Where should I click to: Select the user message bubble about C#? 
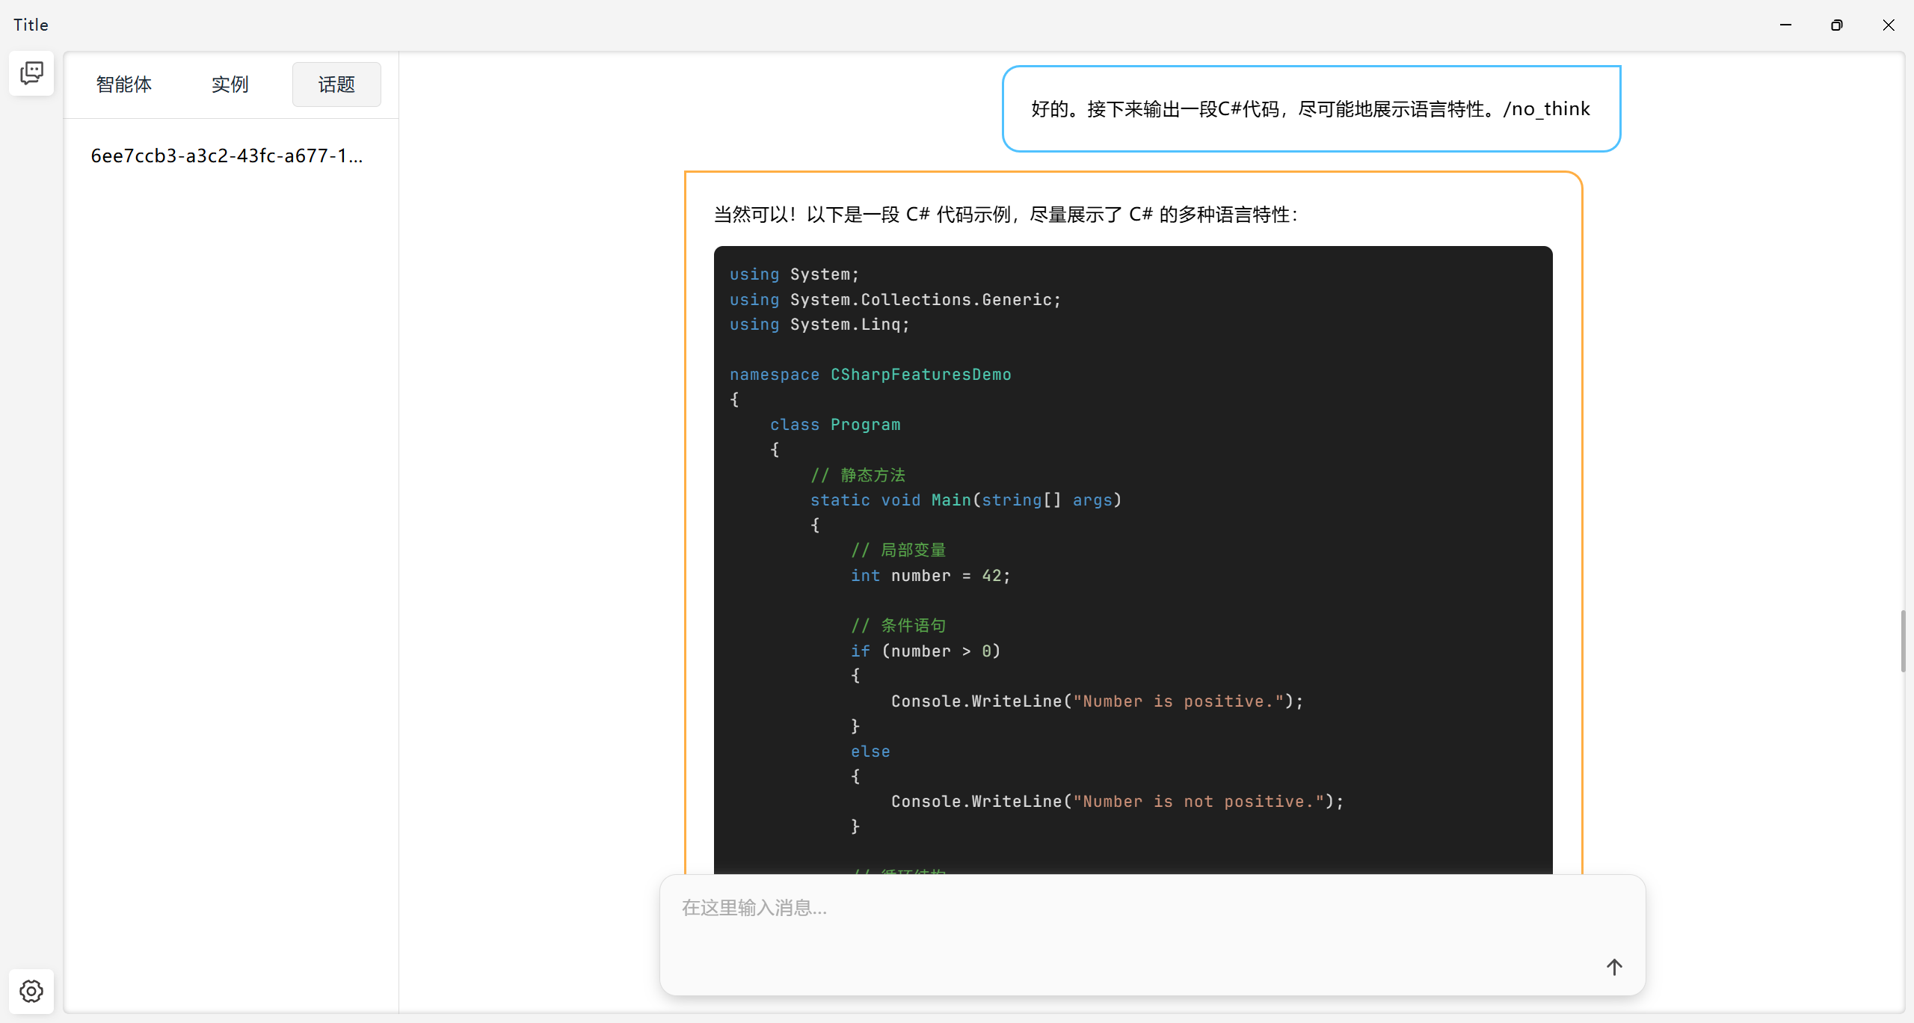[1311, 108]
